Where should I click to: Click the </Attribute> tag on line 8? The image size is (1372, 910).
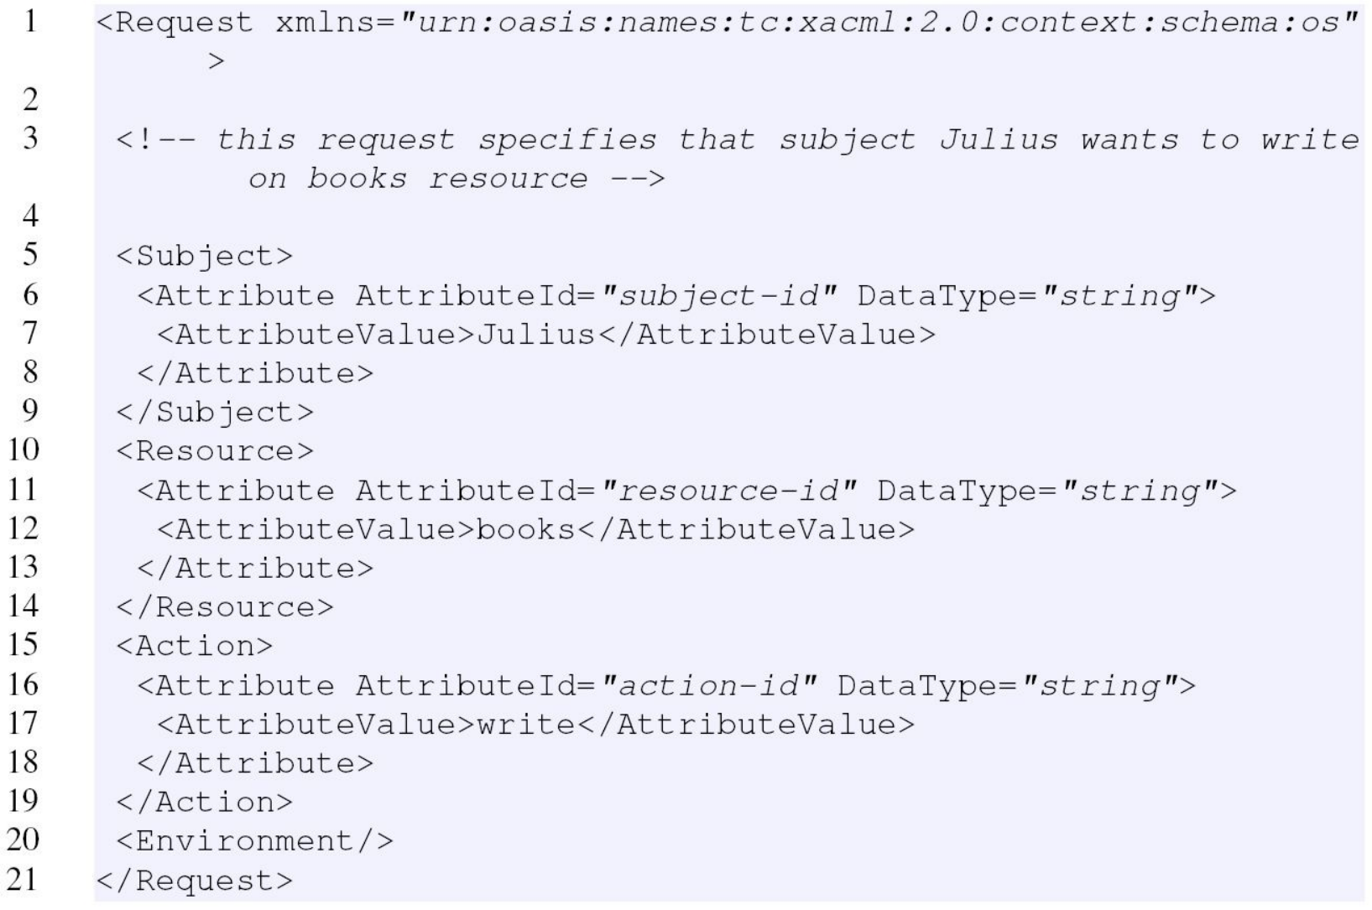[255, 373]
